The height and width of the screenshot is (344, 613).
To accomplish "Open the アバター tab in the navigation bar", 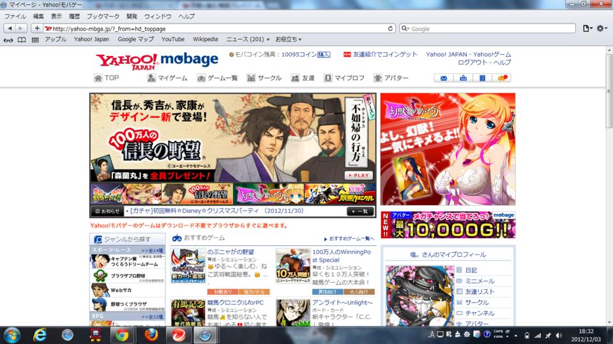I will point(391,78).
